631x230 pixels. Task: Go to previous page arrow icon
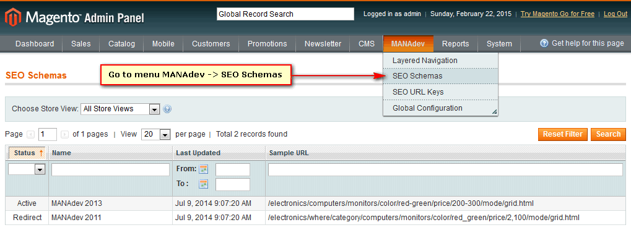coord(30,134)
